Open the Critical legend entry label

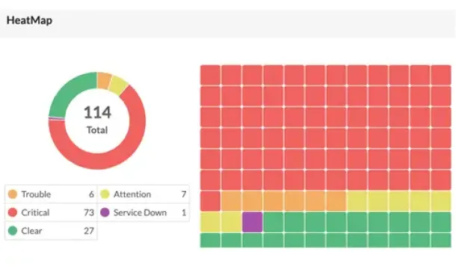35,213
